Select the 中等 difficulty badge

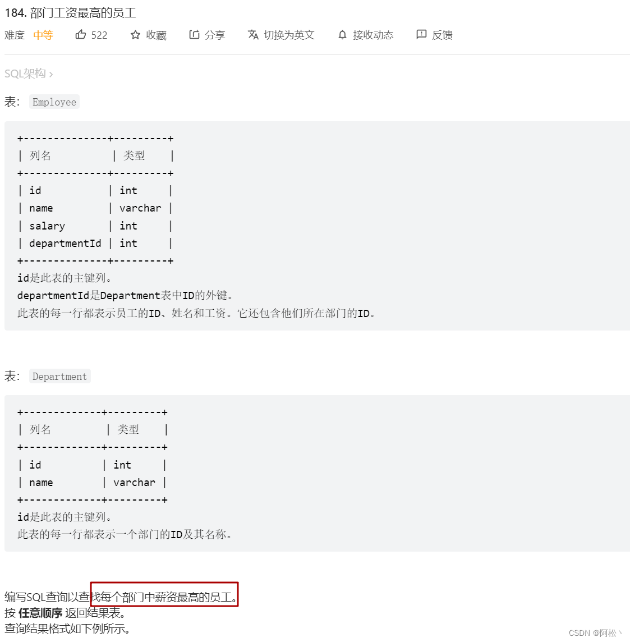[43, 35]
